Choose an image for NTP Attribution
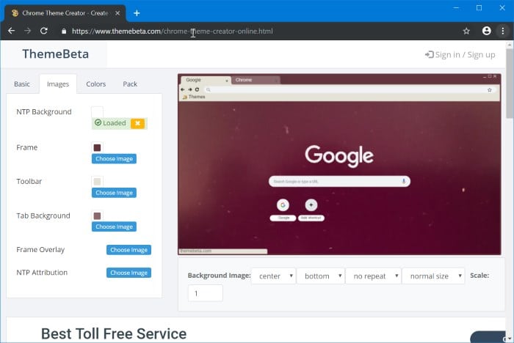 click(x=128, y=273)
